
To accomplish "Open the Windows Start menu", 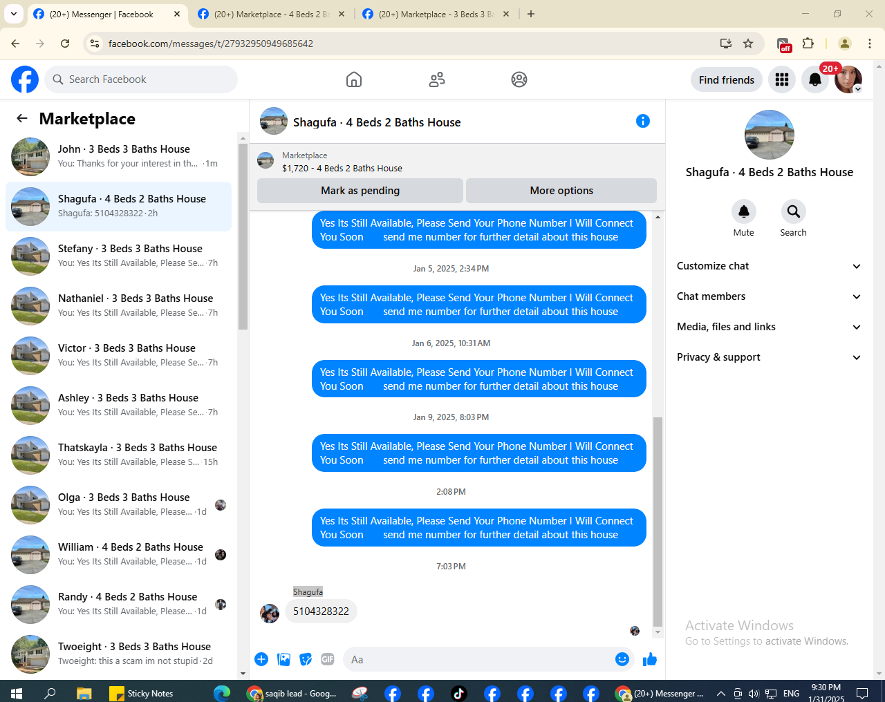I will click(x=17, y=693).
